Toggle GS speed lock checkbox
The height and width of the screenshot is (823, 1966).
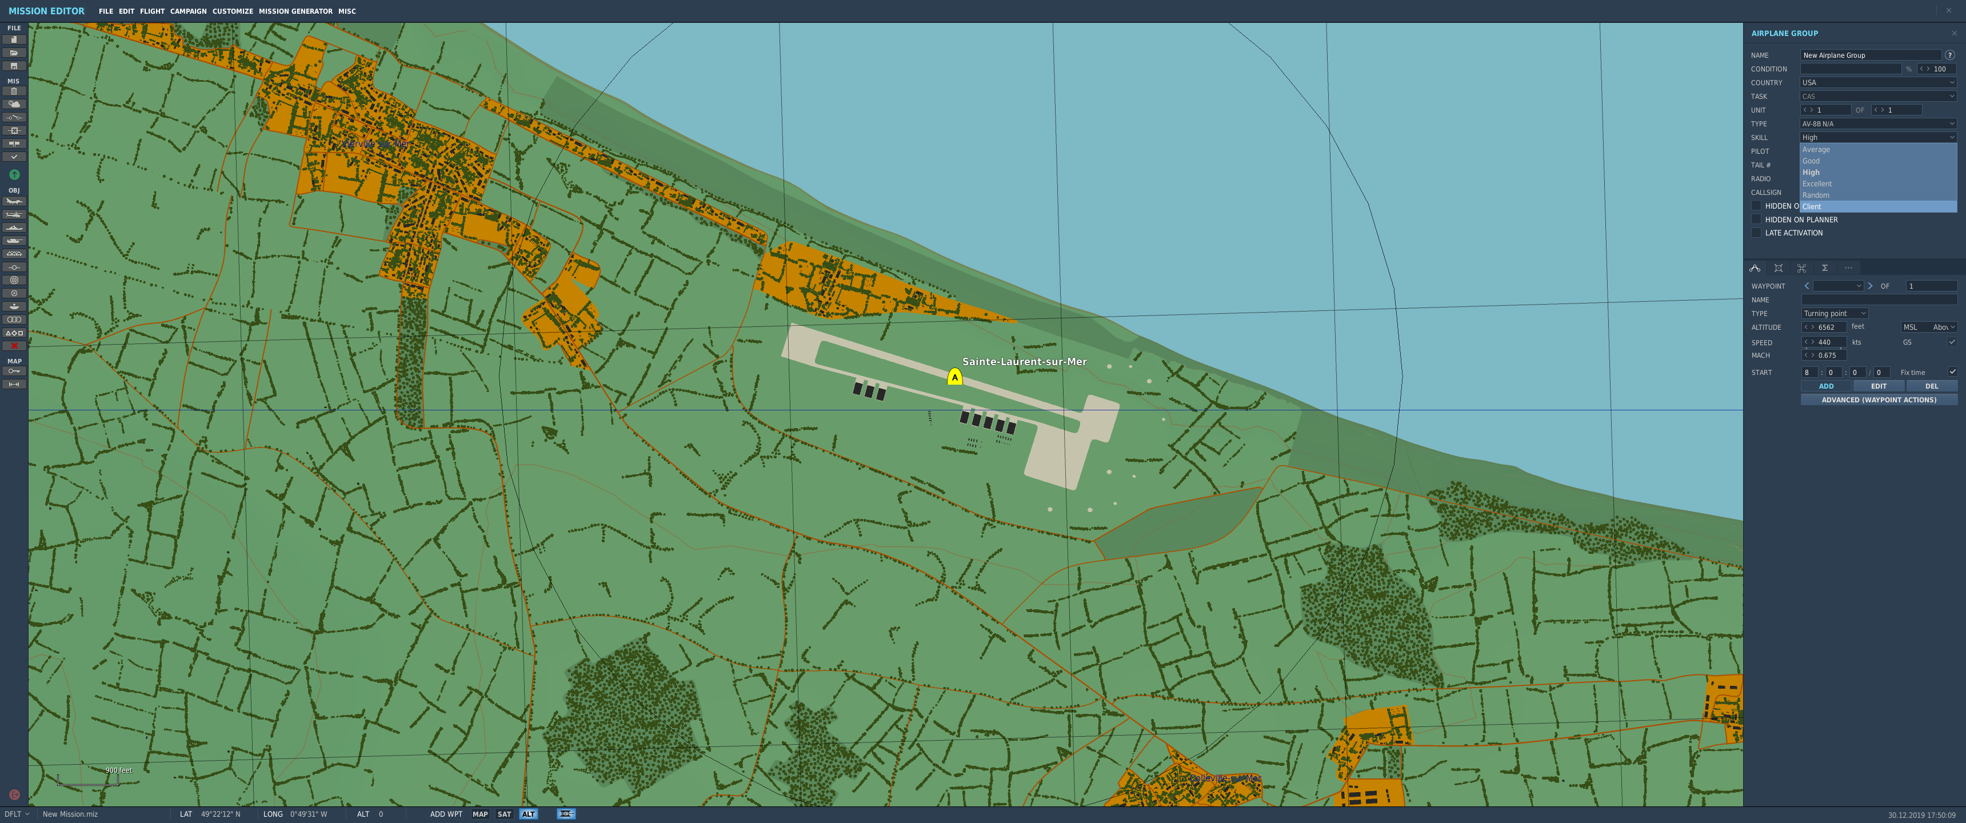[x=1952, y=342]
